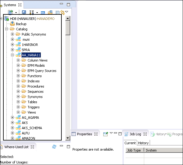183x165 pixels.
Task: Expand the 5PRA schema
Action: tap(12, 50)
